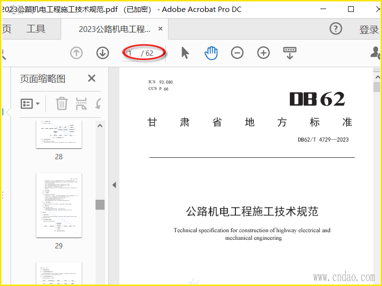Open Acrobat help question mark icon

tap(336, 29)
